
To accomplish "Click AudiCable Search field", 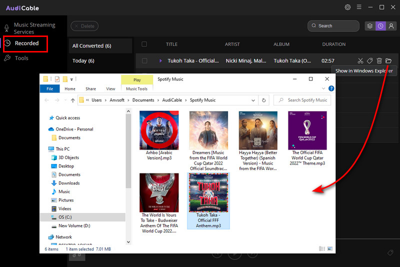I will 333,26.
